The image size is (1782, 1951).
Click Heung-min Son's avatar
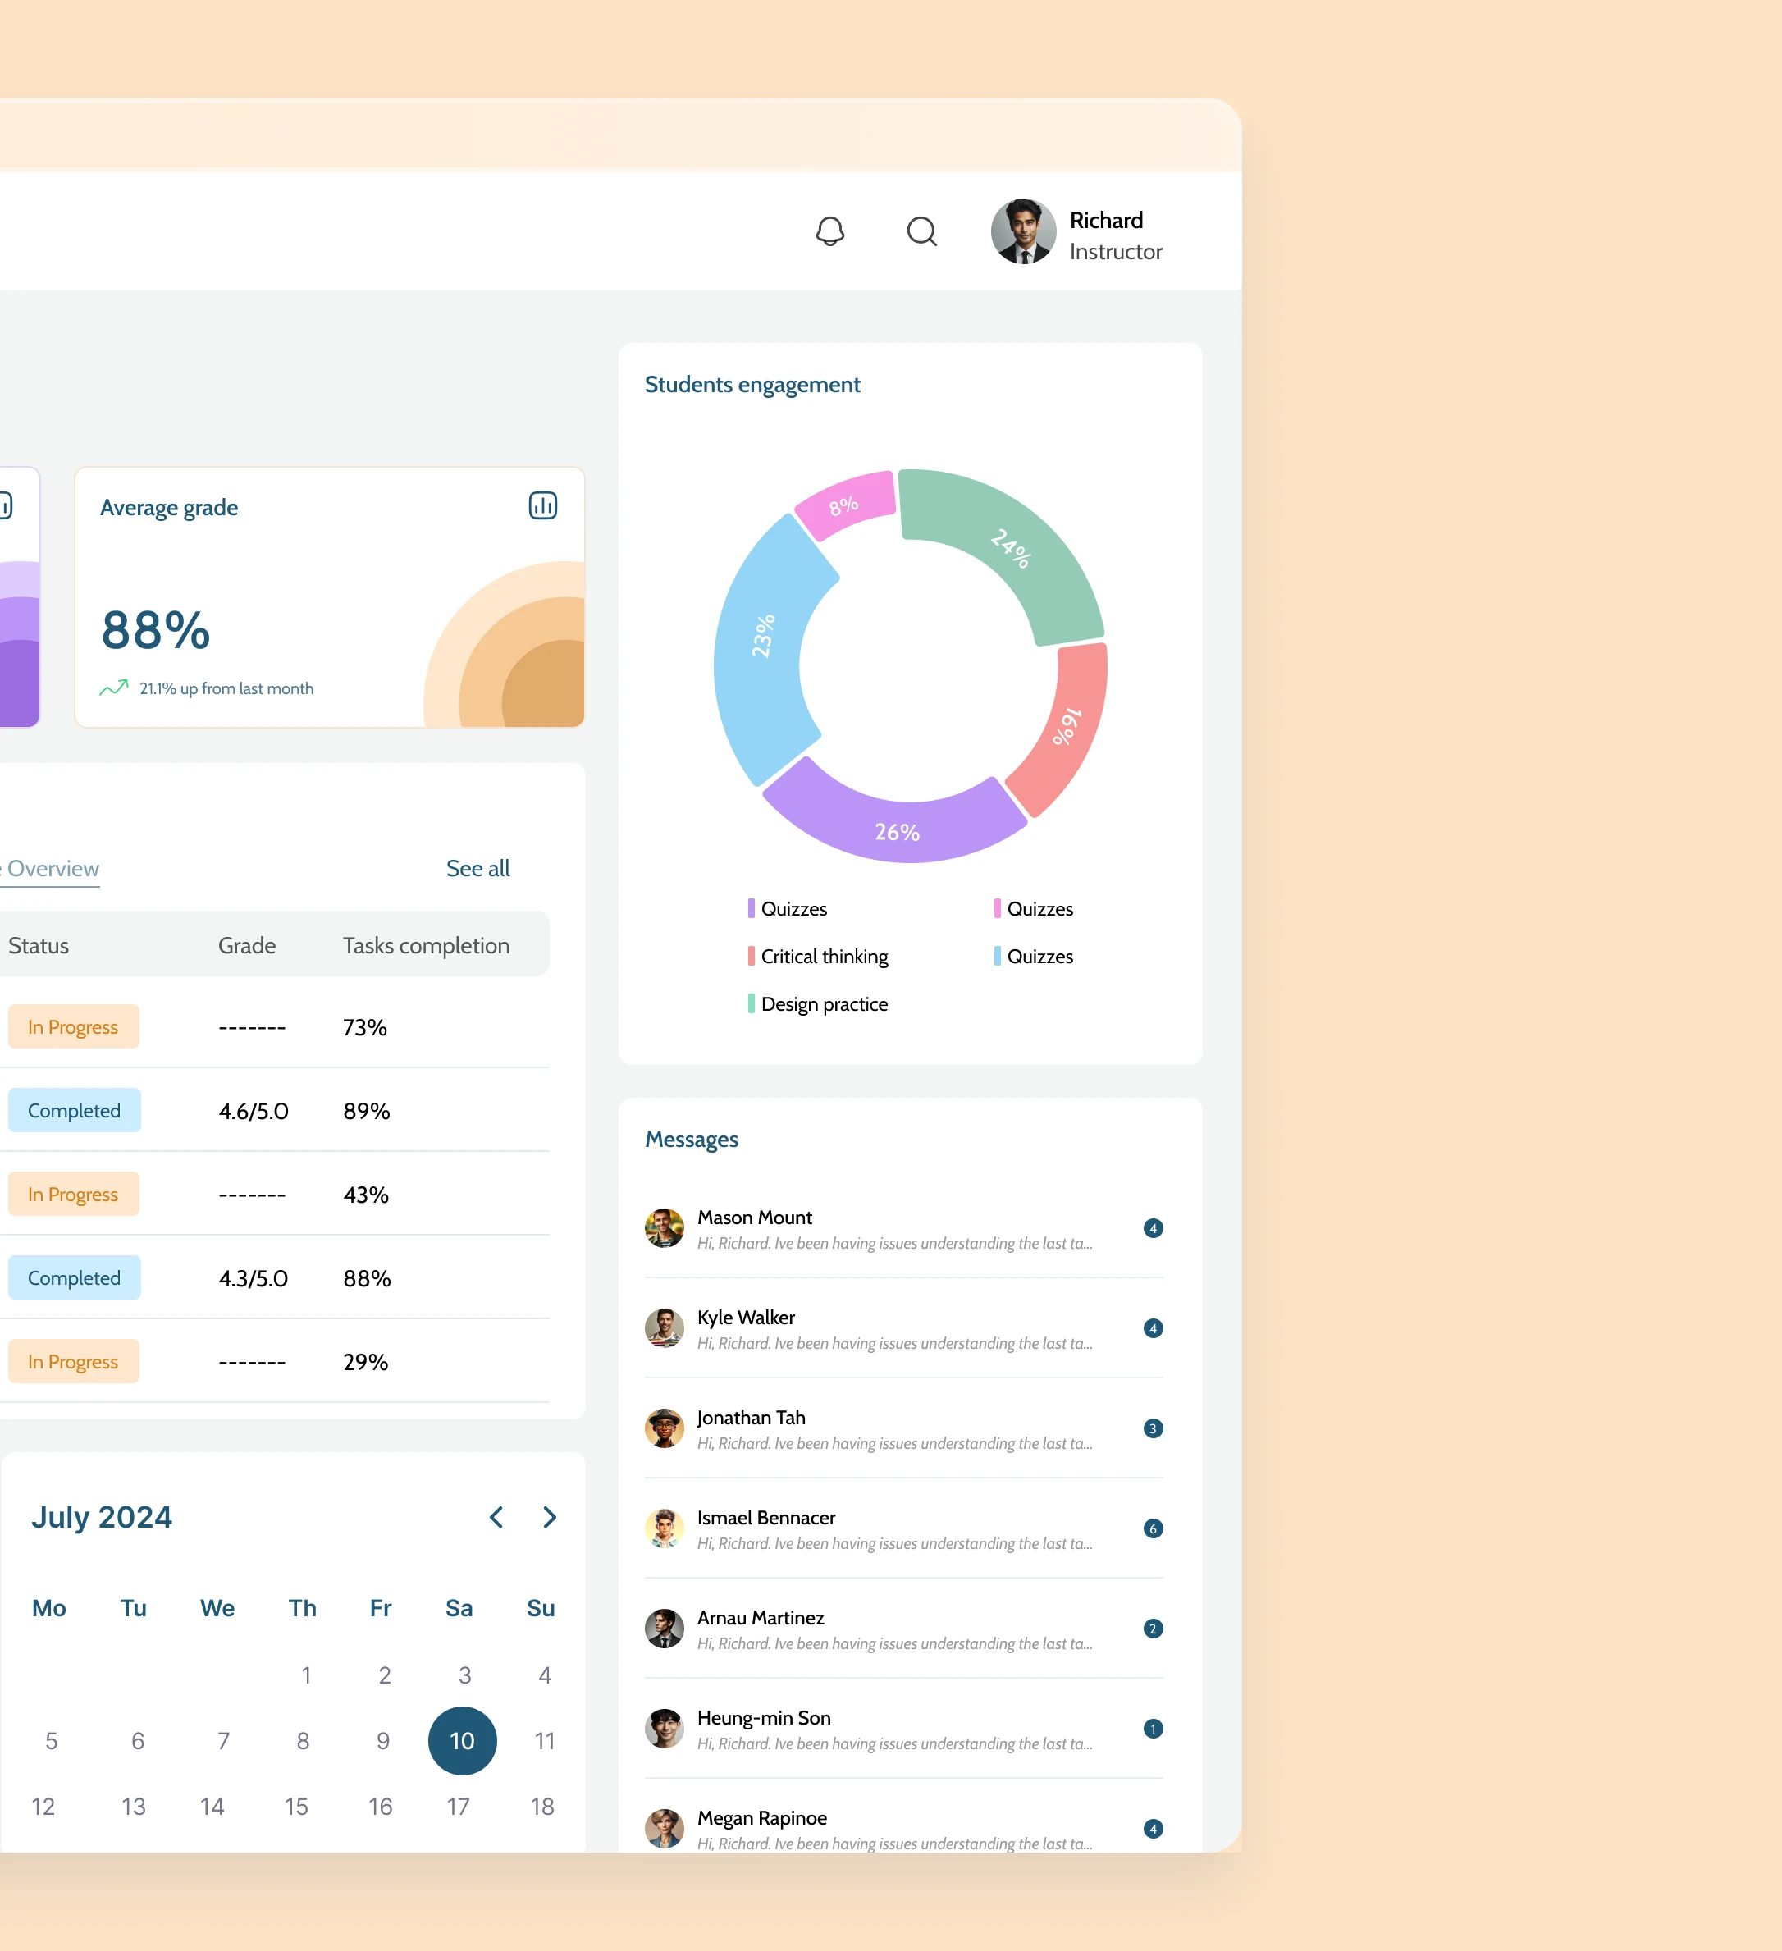tap(664, 1728)
